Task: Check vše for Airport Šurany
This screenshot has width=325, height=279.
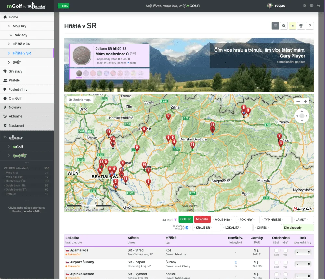Action: (286, 263)
